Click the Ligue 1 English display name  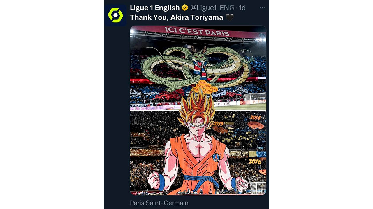coord(155,8)
